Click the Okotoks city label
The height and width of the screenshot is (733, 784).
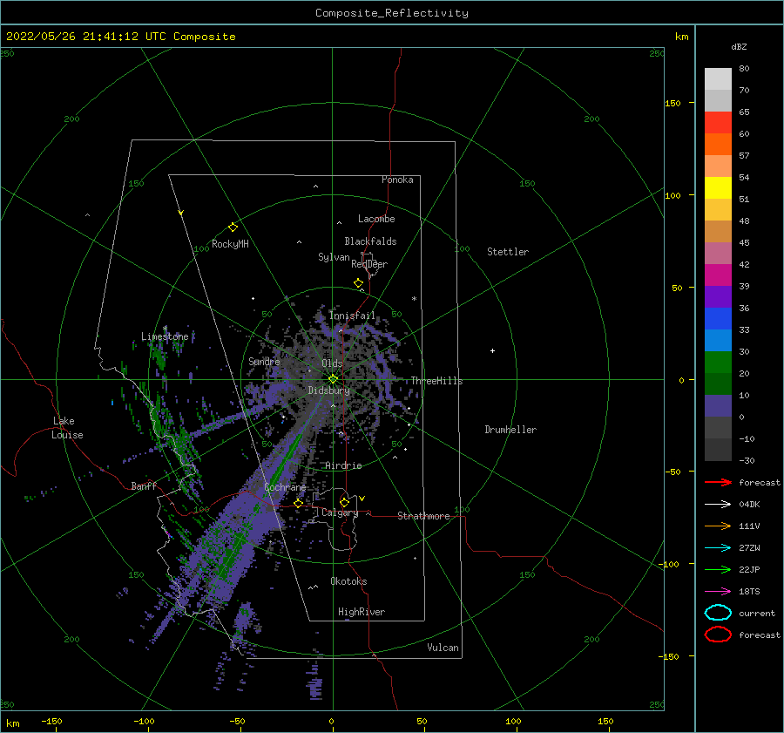pyautogui.click(x=348, y=581)
